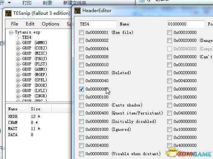The height and width of the screenshot is (159, 213).
Task: Check the 0x00000002 flag box
Action: point(81,40)
